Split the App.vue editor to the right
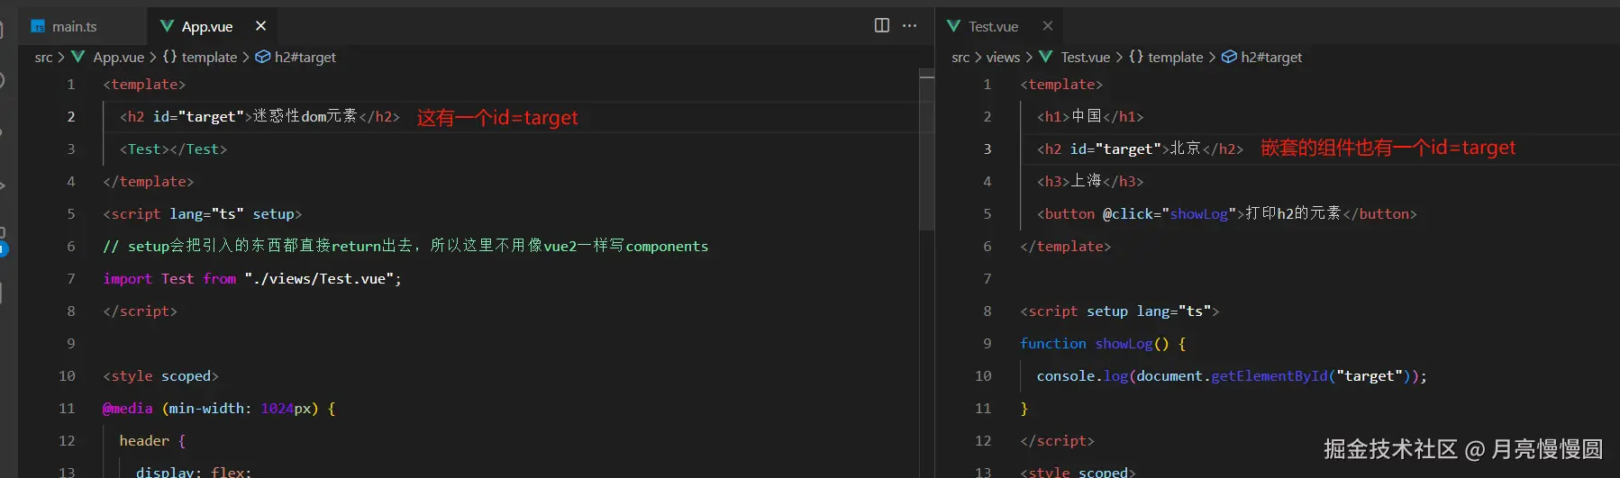Screen dimensions: 1620x478 [x=881, y=25]
